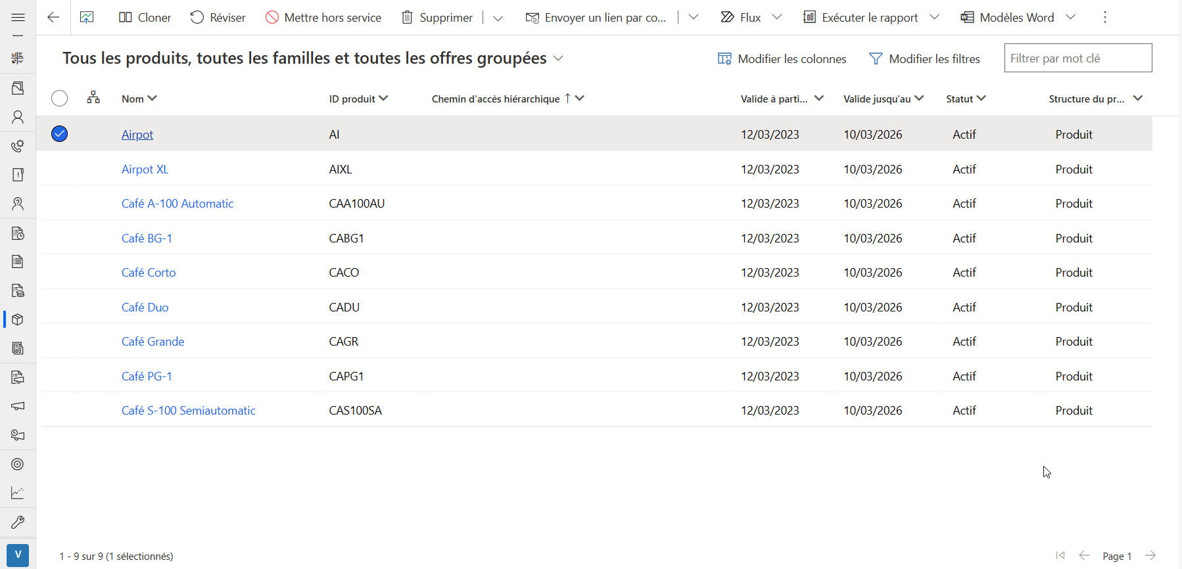Image resolution: width=1182 pixels, height=569 pixels.
Task: Open the hamburger site map menu
Action: (x=18, y=18)
